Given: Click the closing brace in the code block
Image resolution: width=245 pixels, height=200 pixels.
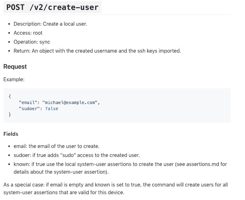Looking at the screenshot, I should pos(10,115).
